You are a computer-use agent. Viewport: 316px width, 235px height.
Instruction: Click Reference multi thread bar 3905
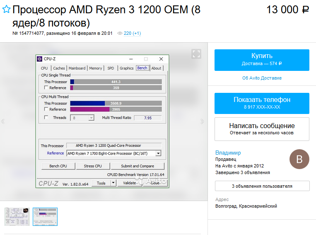pos(116,109)
